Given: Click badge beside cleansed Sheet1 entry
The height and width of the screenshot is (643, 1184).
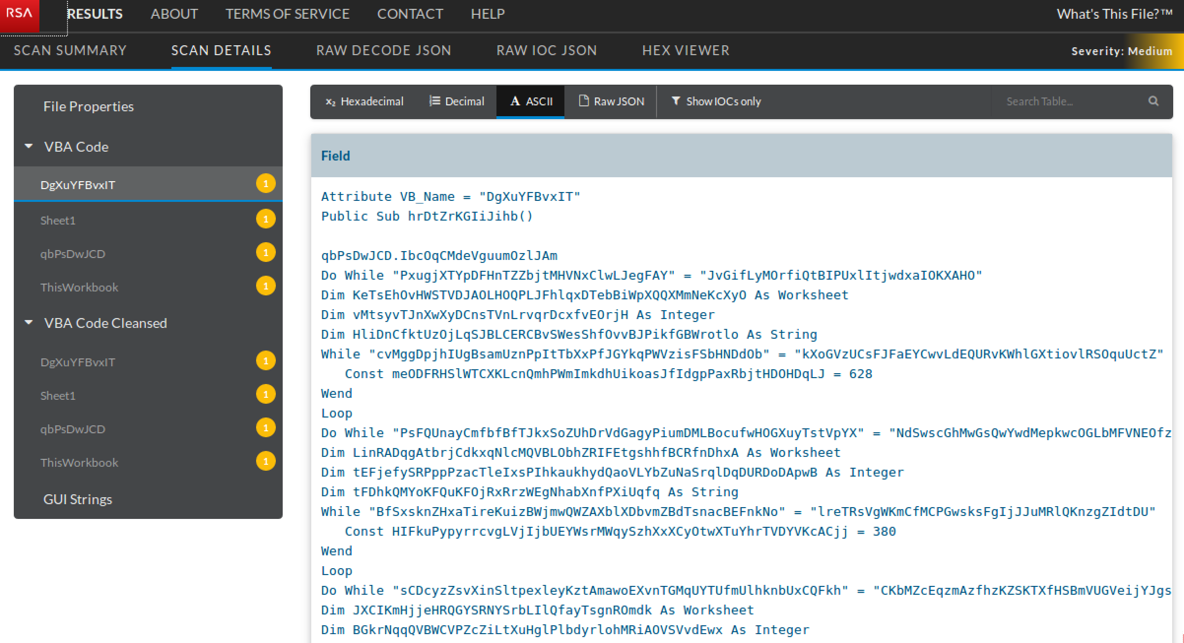Looking at the screenshot, I should [x=265, y=394].
